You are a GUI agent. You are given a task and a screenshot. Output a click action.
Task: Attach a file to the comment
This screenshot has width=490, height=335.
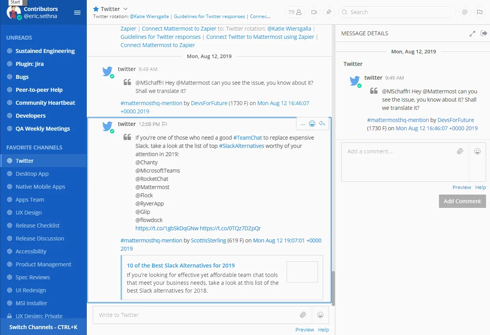click(460, 151)
